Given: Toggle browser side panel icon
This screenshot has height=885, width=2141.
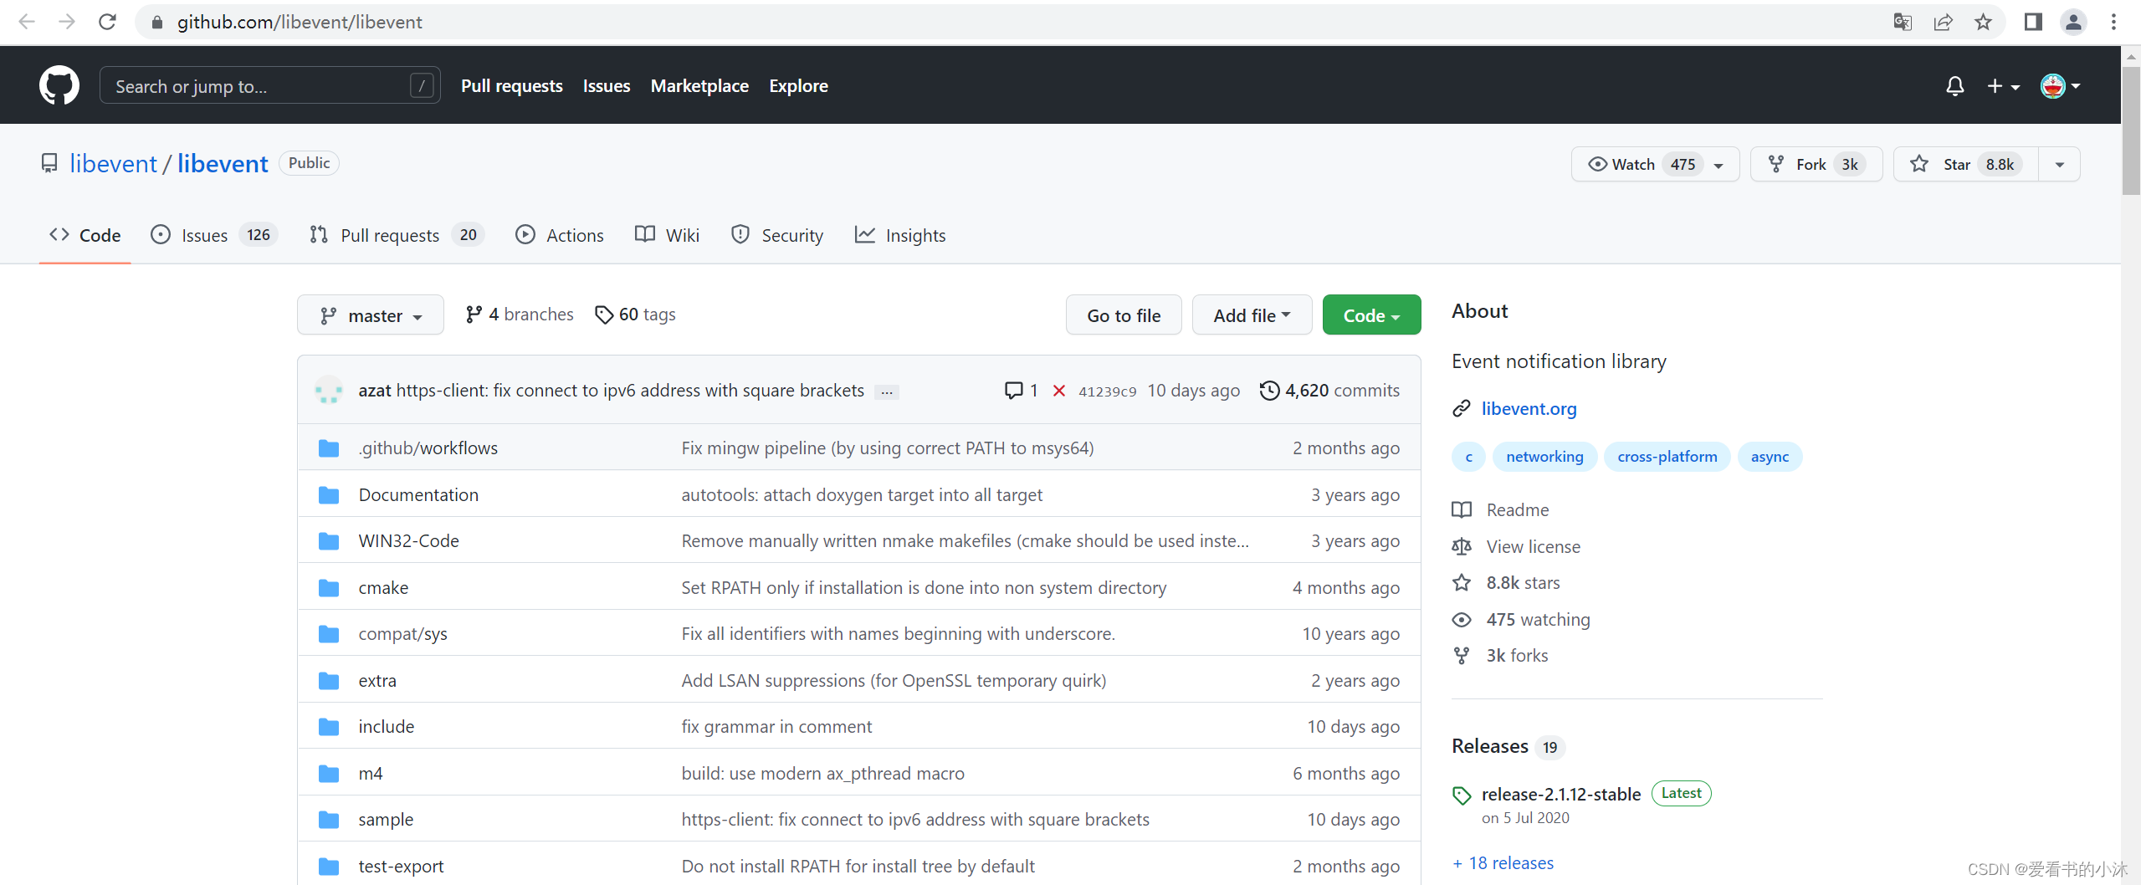Looking at the screenshot, I should pos(2033,22).
